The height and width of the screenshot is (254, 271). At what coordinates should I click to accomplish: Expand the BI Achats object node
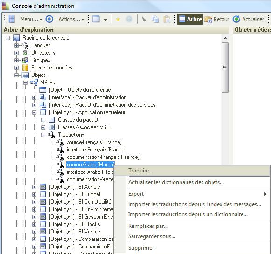pyautogui.click(x=34, y=187)
